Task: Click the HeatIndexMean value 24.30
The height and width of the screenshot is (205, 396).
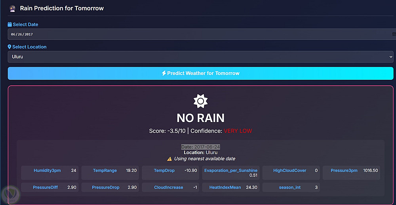Action: click(251, 187)
